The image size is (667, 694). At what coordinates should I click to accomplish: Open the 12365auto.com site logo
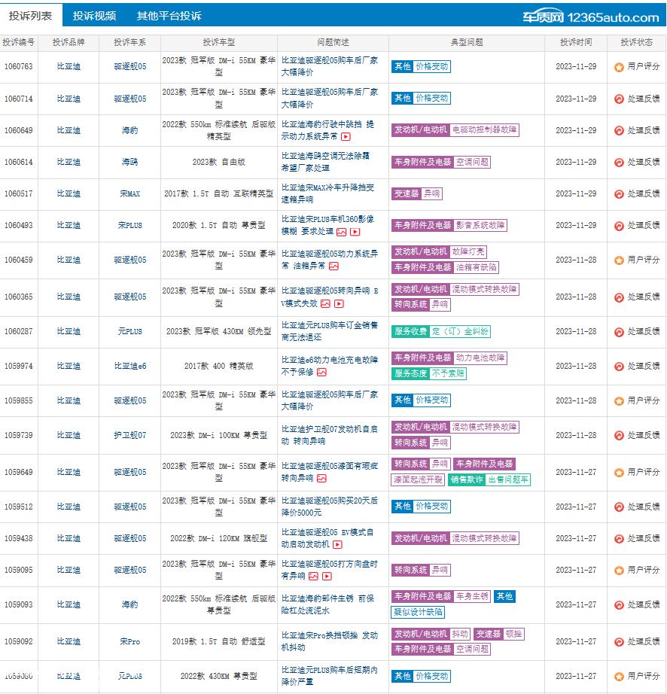(590, 17)
